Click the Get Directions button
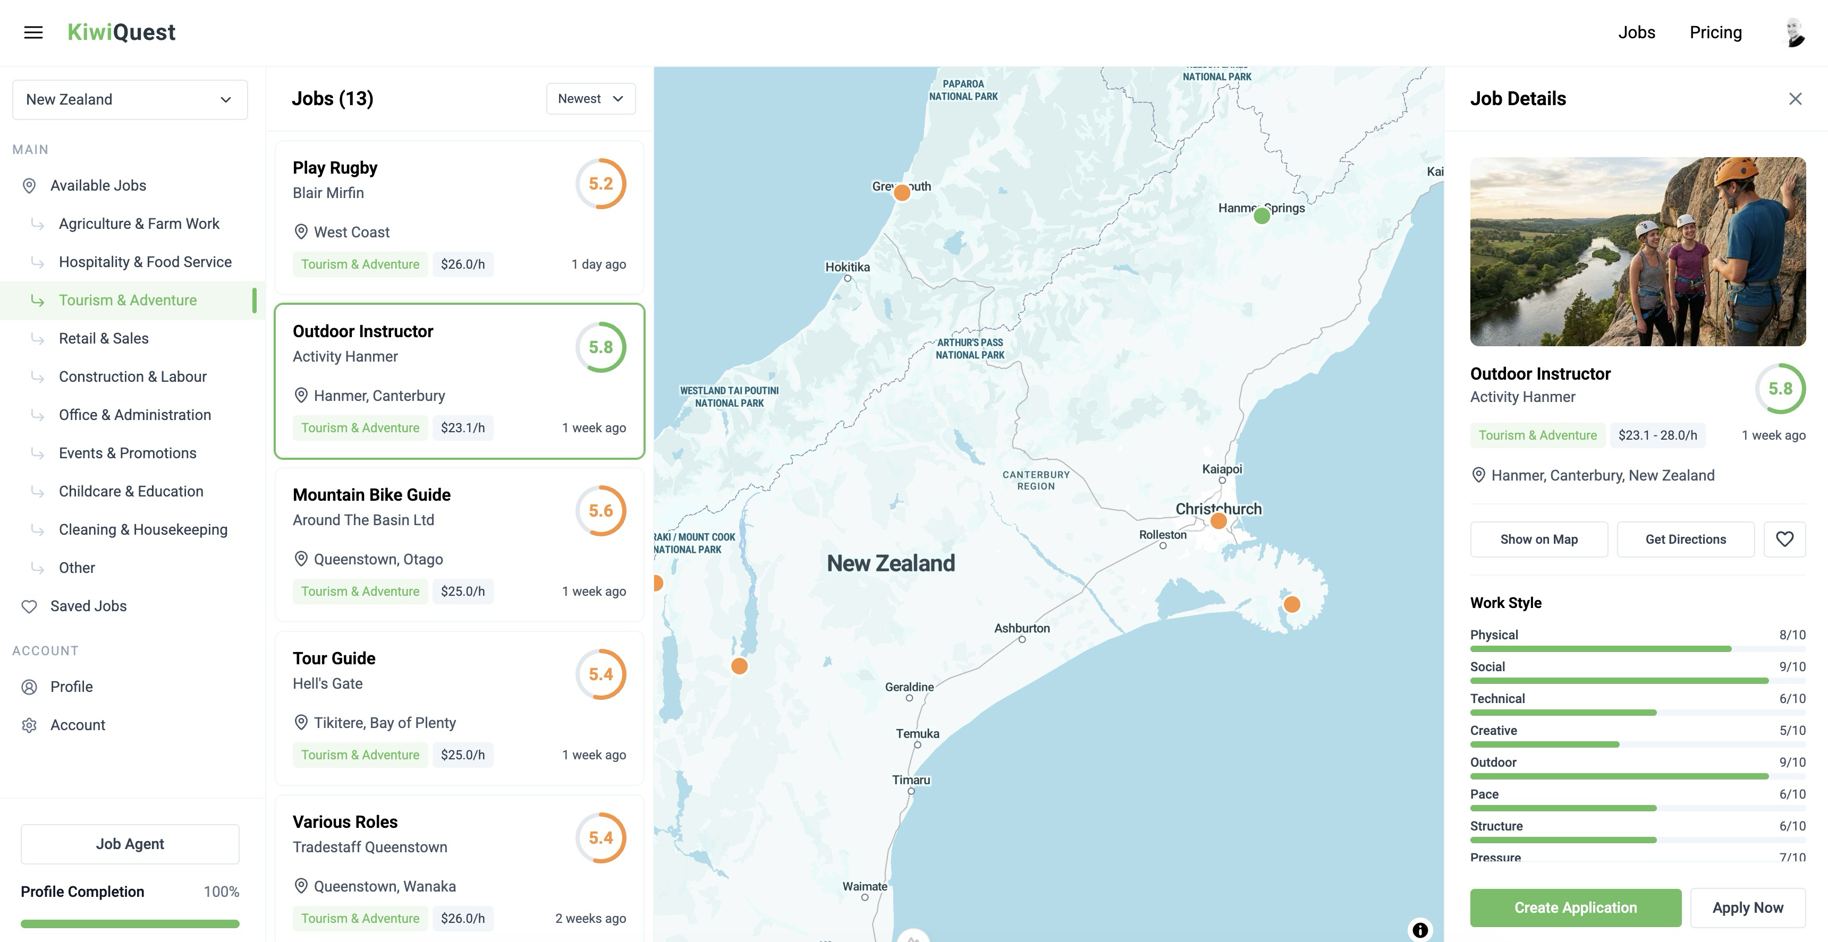The width and height of the screenshot is (1828, 942). coord(1686,539)
